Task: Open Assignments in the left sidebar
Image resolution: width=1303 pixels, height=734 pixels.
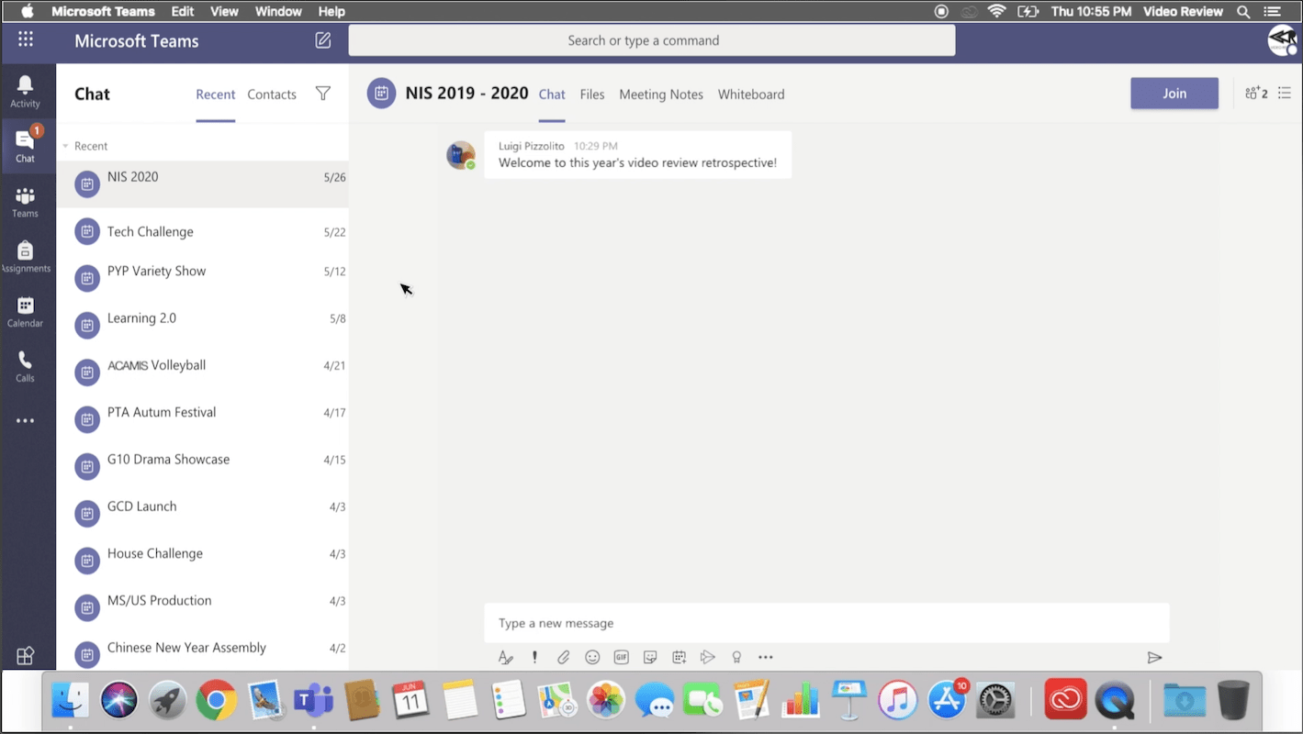Action: (x=25, y=257)
